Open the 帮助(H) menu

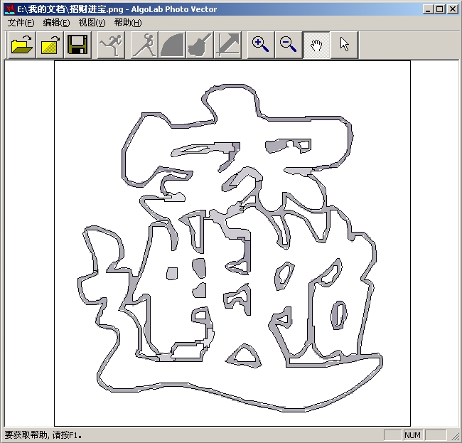pyautogui.click(x=127, y=23)
